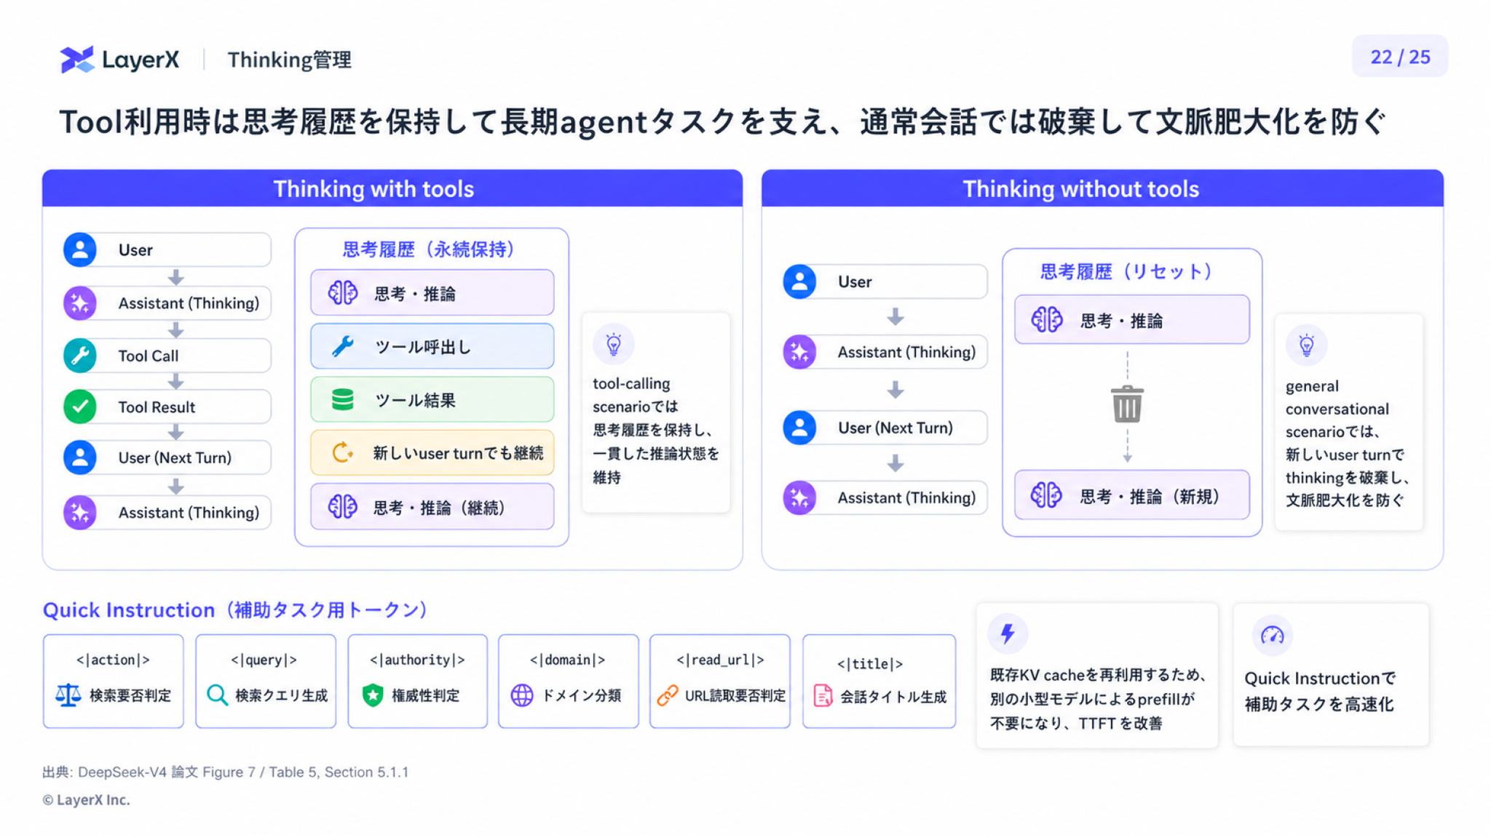Click the green shield 権威性判定 icon
This screenshot has width=1491, height=835.
(373, 695)
